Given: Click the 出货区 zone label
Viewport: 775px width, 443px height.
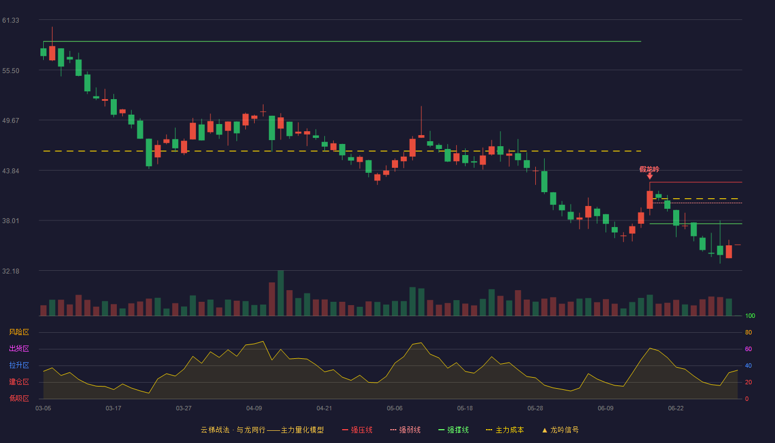Looking at the screenshot, I should pos(19,349).
